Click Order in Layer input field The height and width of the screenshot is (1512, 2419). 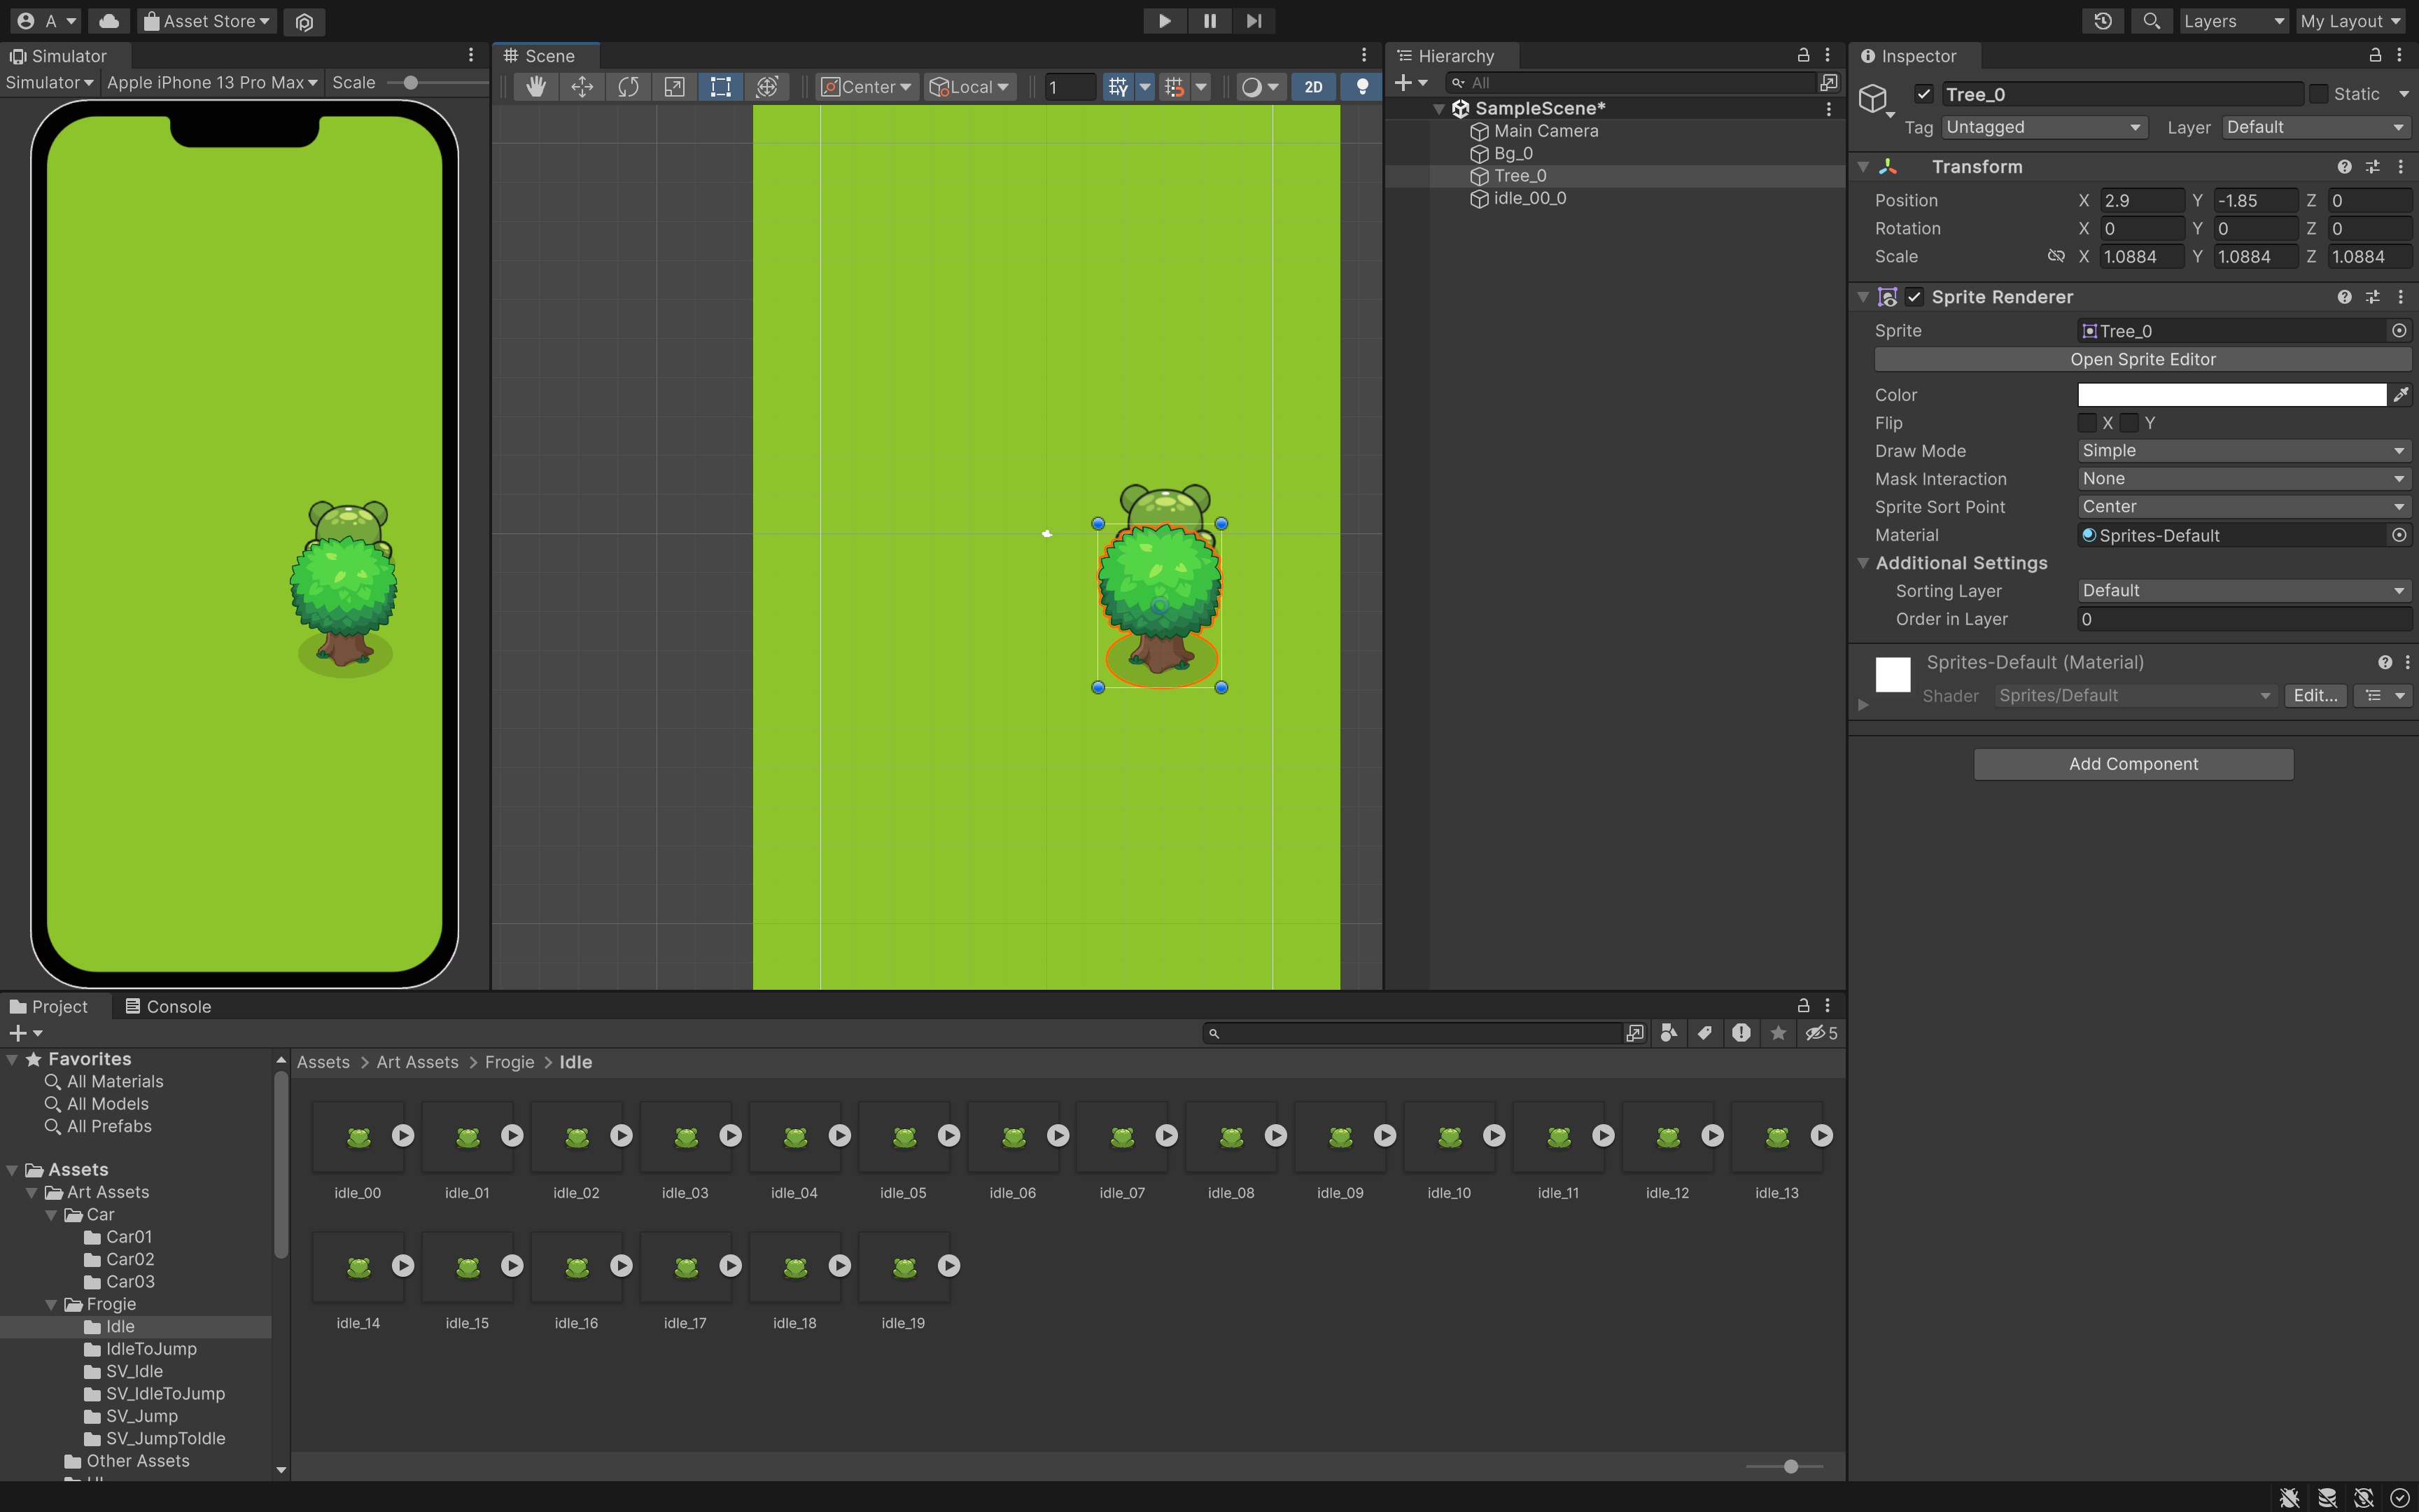point(2243,619)
